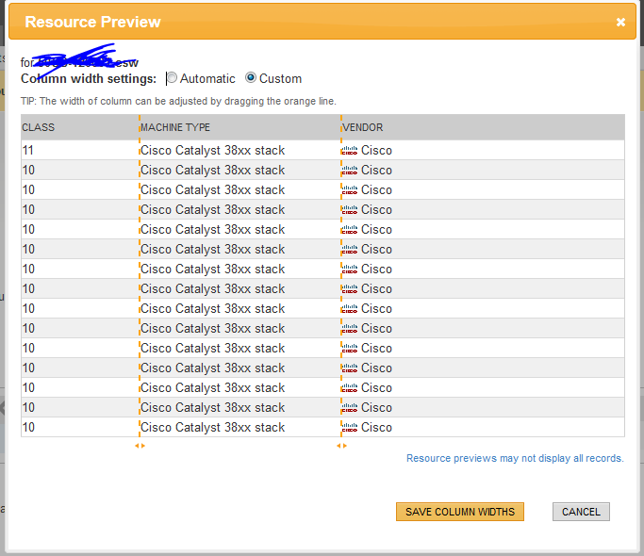This screenshot has width=644, height=556.
Task: Click the column width tip text
Action: pos(178,101)
